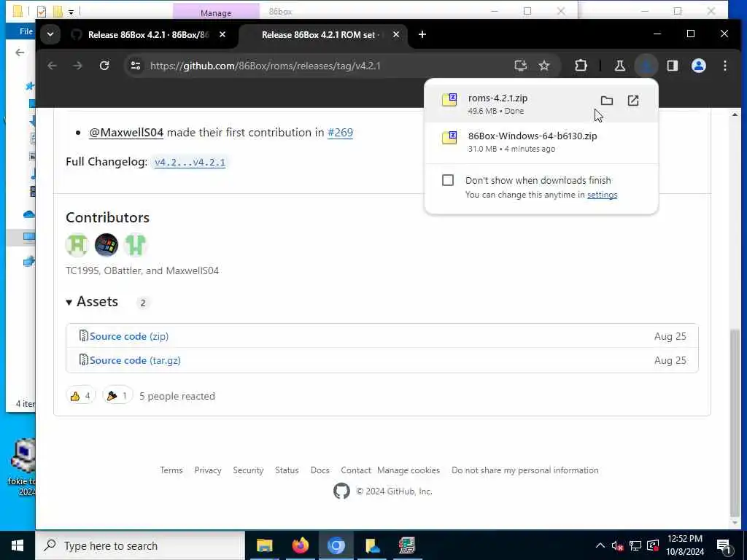Click the GitHub logo in footer
747x560 pixels.
[x=341, y=491]
